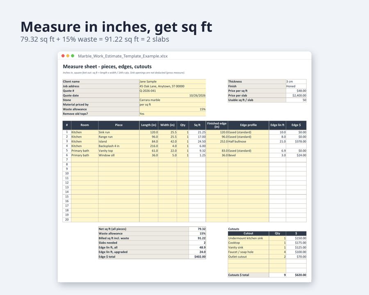Click the green maximize window dot
This screenshot has height=295, width=369.
[73, 56]
